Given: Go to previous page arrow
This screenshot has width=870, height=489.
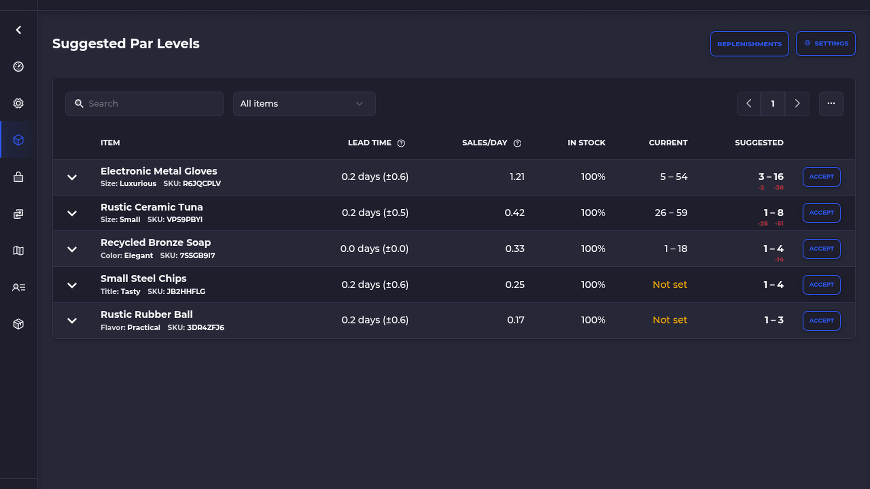Looking at the screenshot, I should (749, 104).
